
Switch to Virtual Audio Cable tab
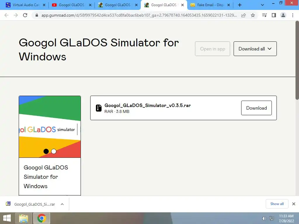(26, 5)
